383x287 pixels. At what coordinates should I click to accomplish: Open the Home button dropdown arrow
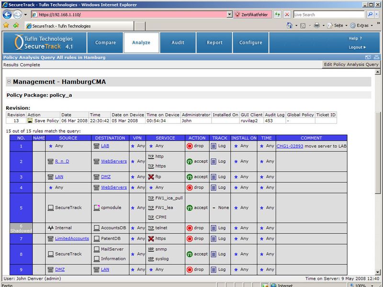point(296,25)
